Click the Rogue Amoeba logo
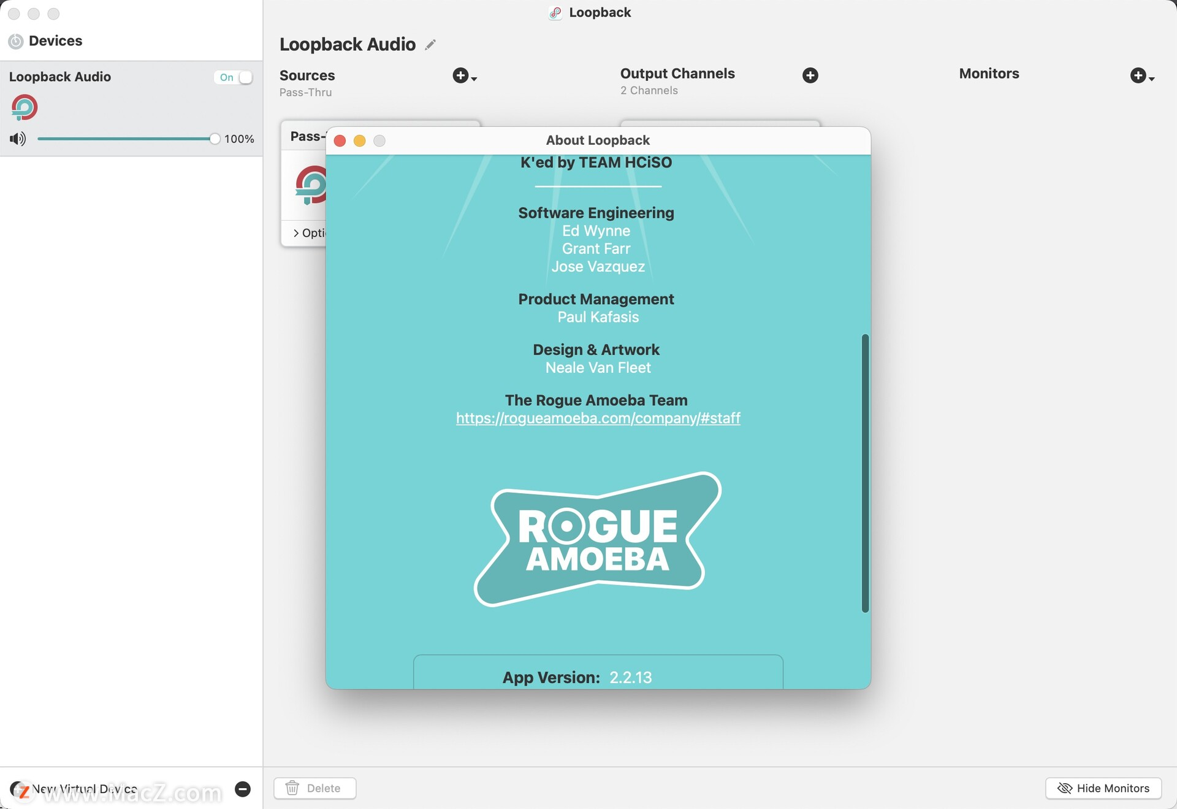The height and width of the screenshot is (809, 1177). [598, 539]
